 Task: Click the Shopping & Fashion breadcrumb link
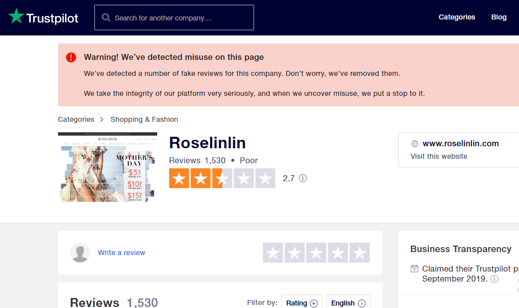[x=144, y=119]
